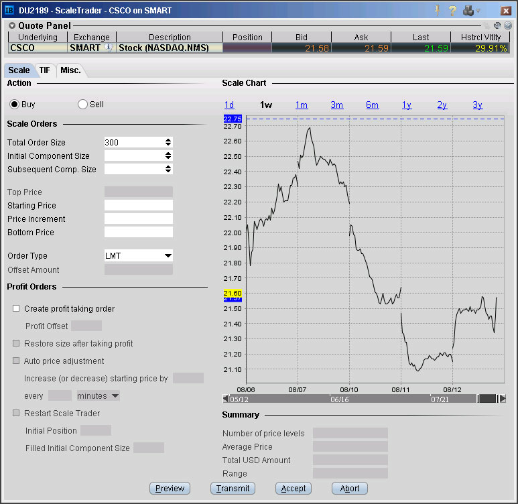Click the Accept button

(294, 488)
